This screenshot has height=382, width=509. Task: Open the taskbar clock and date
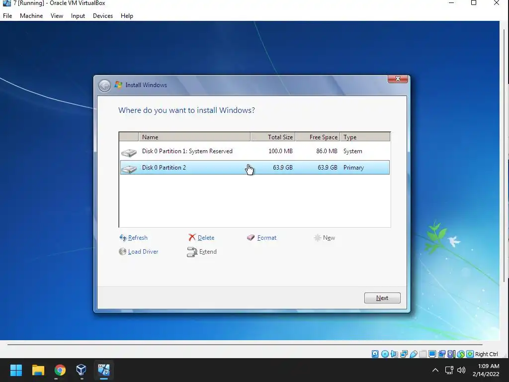coord(486,370)
